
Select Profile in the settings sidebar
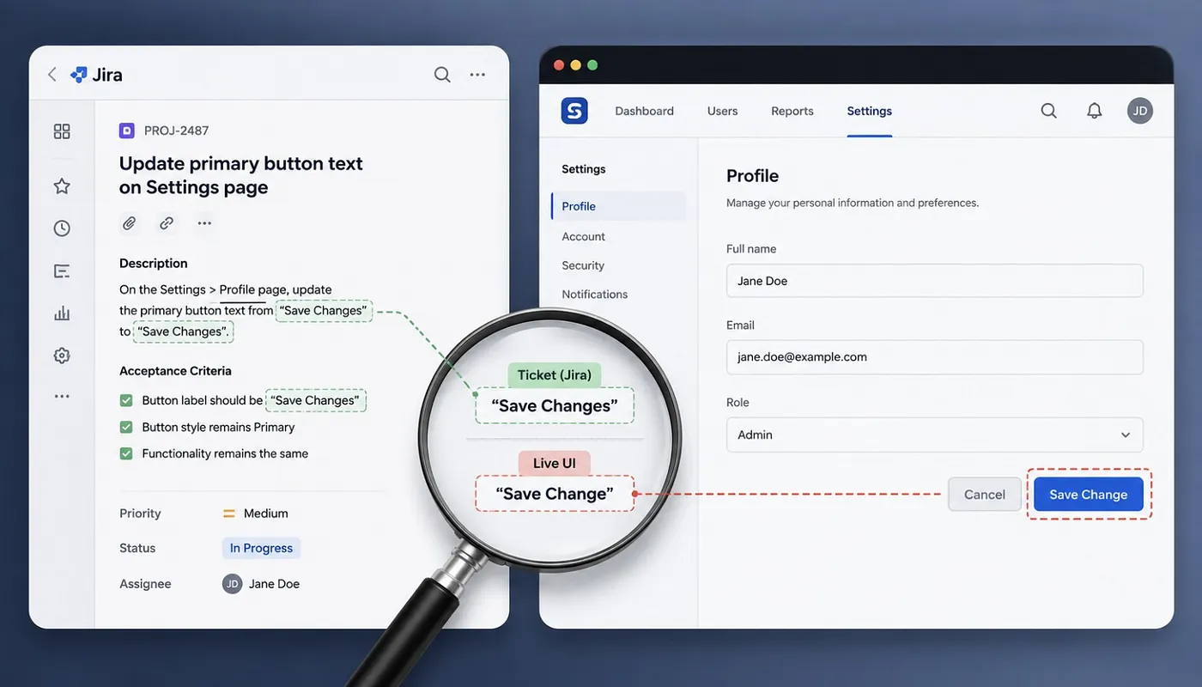pyautogui.click(x=618, y=206)
